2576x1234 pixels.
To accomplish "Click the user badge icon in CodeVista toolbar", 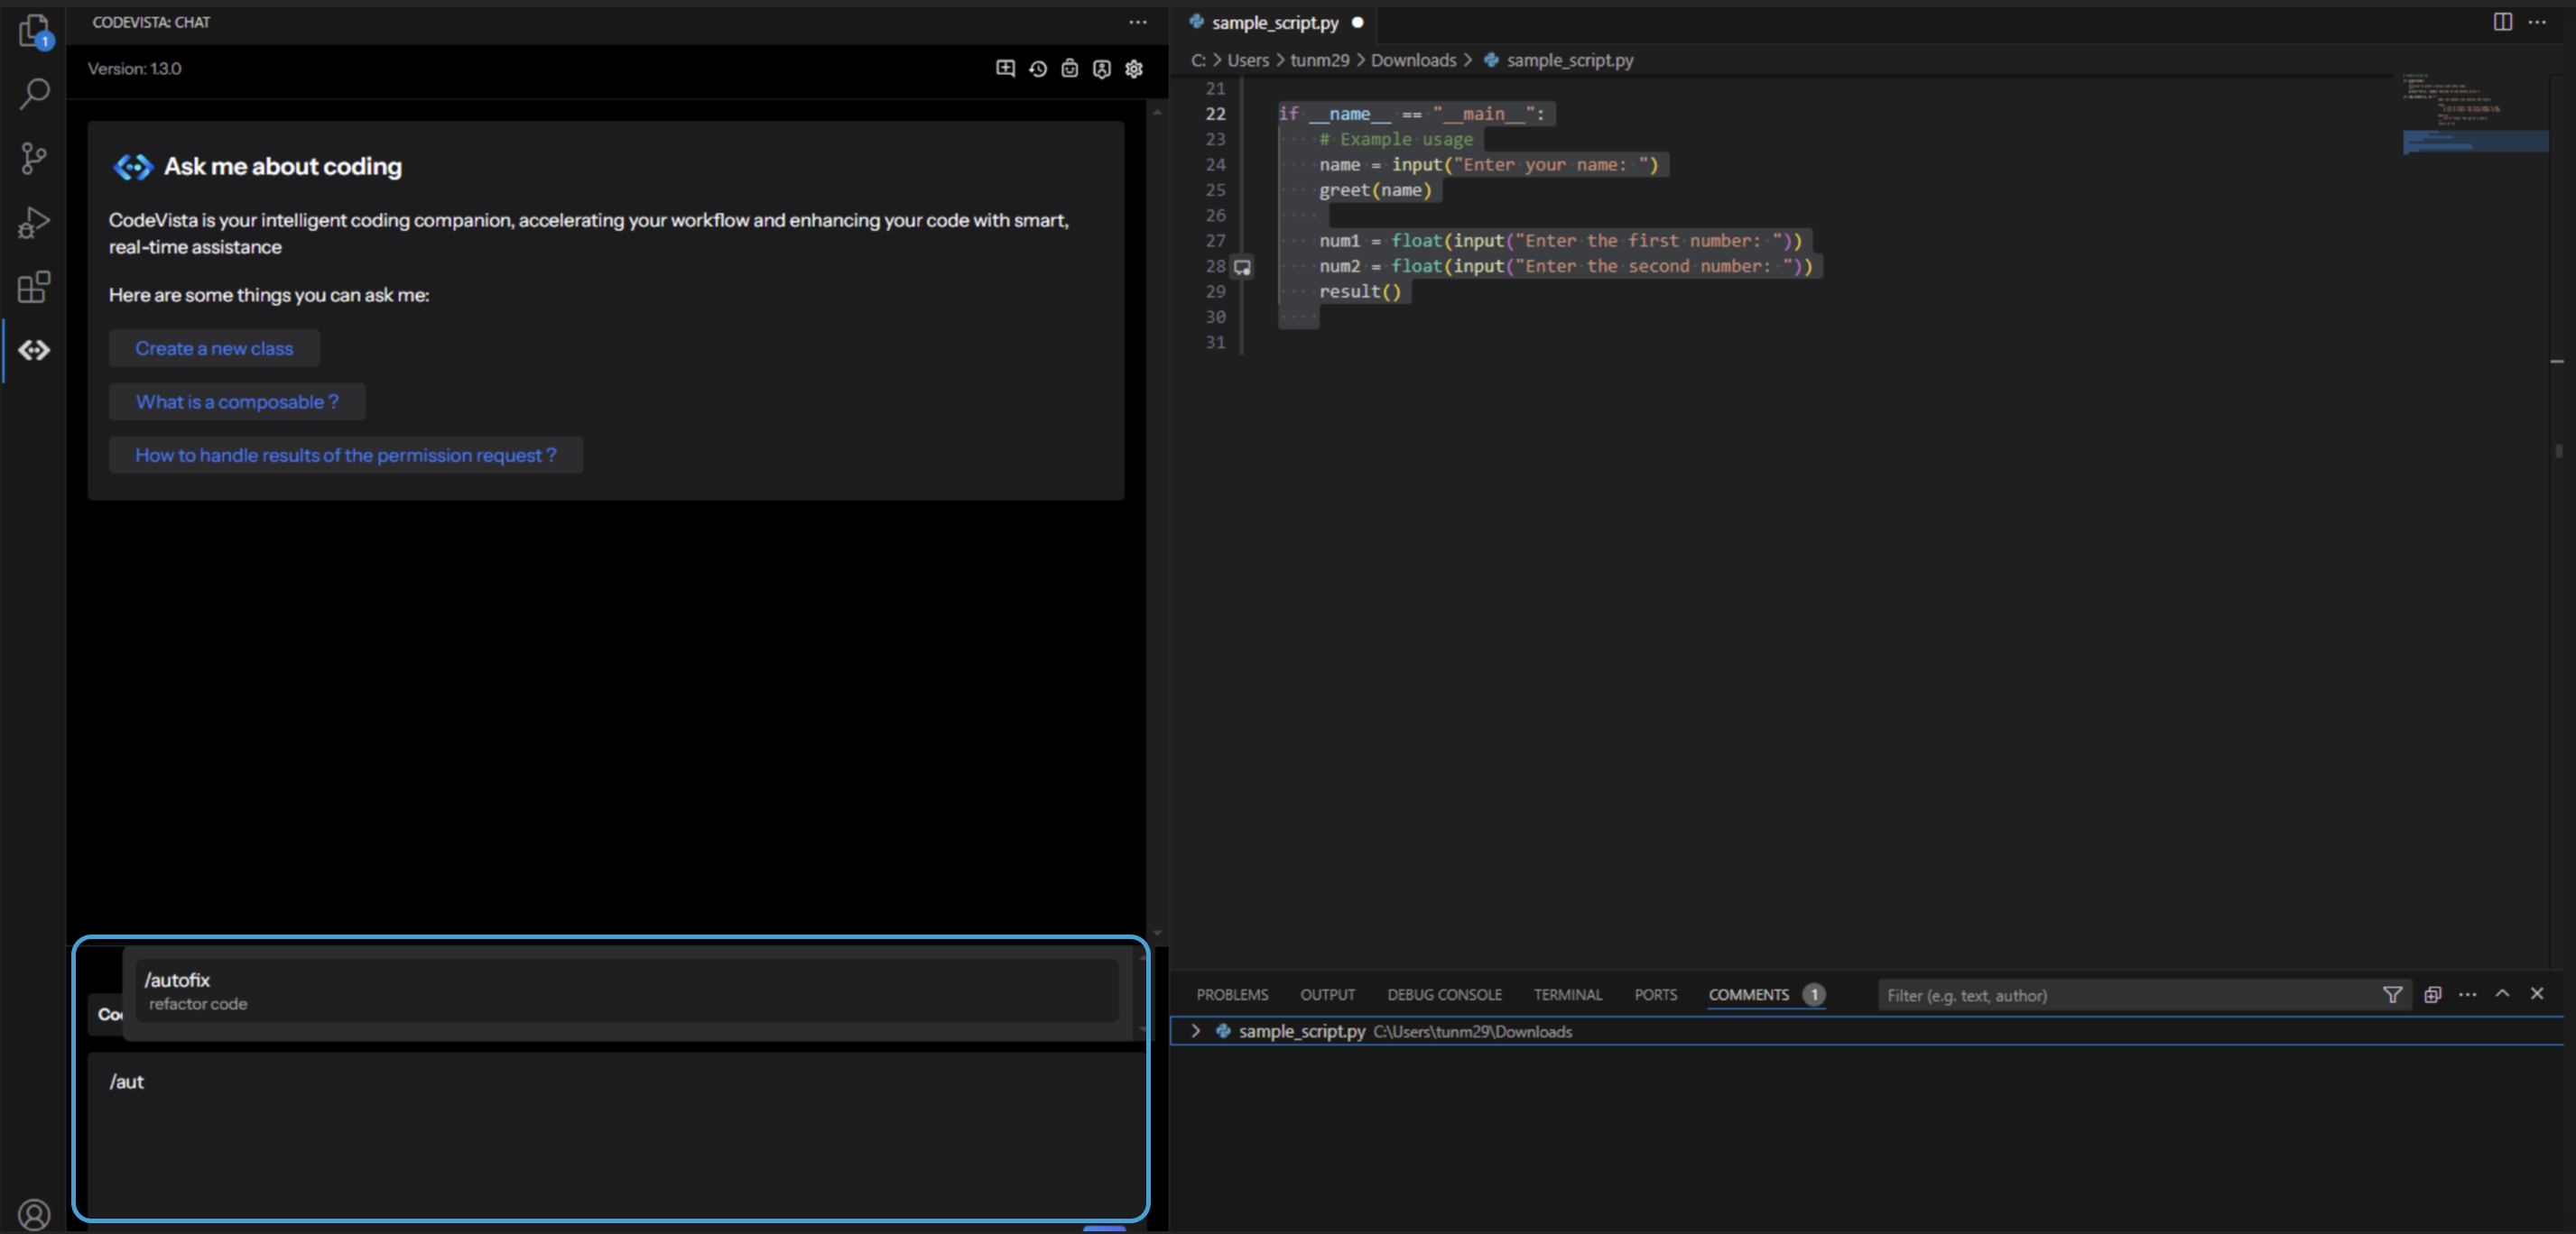I will pos(1102,69).
